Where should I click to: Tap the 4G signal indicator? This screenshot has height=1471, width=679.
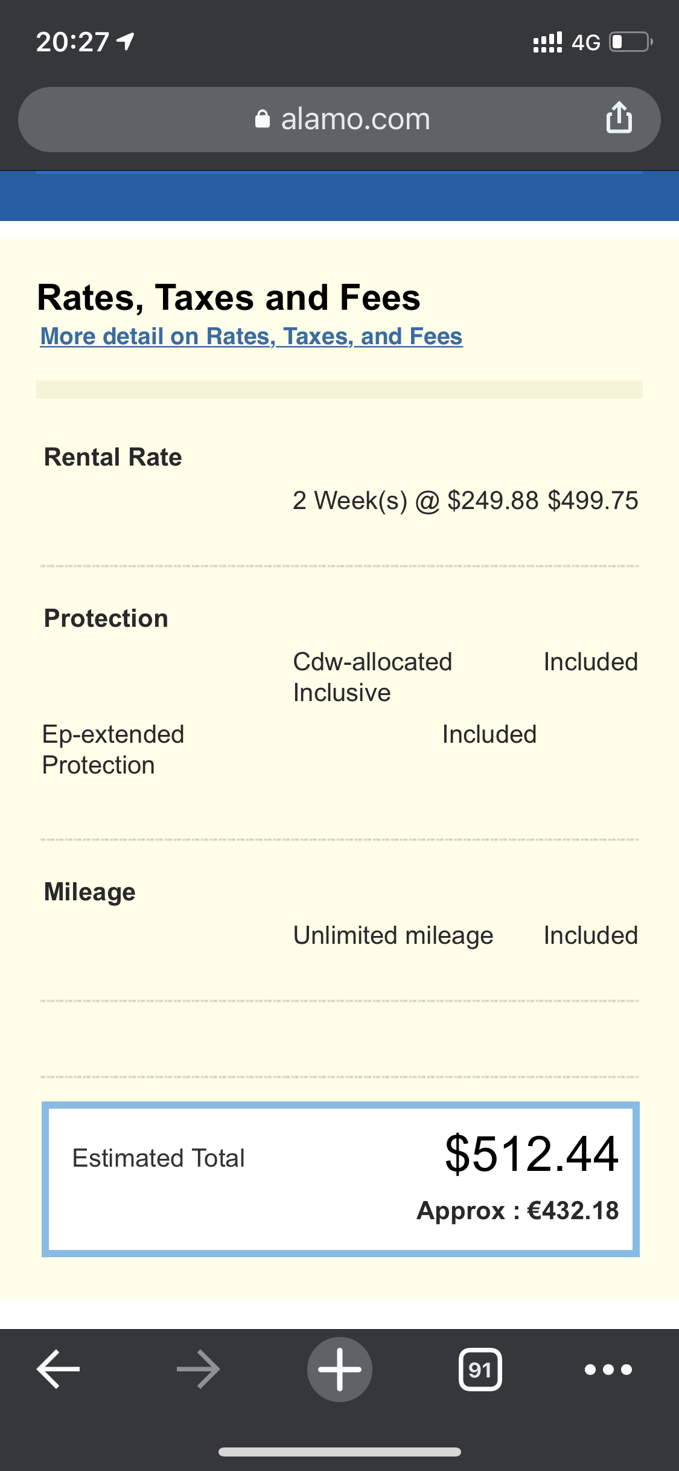coord(585,42)
